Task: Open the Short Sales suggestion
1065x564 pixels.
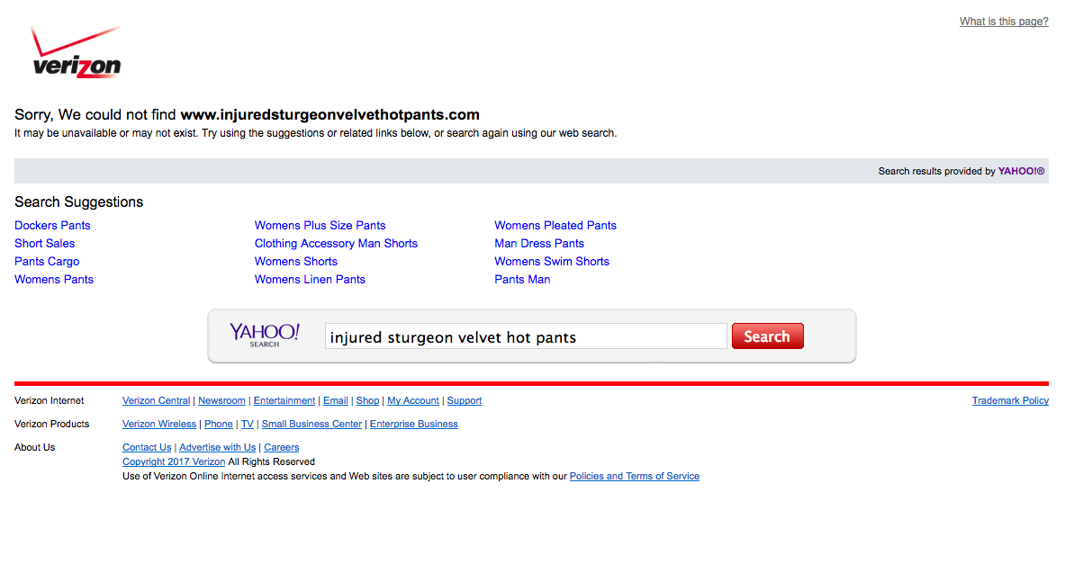Action: [45, 244]
